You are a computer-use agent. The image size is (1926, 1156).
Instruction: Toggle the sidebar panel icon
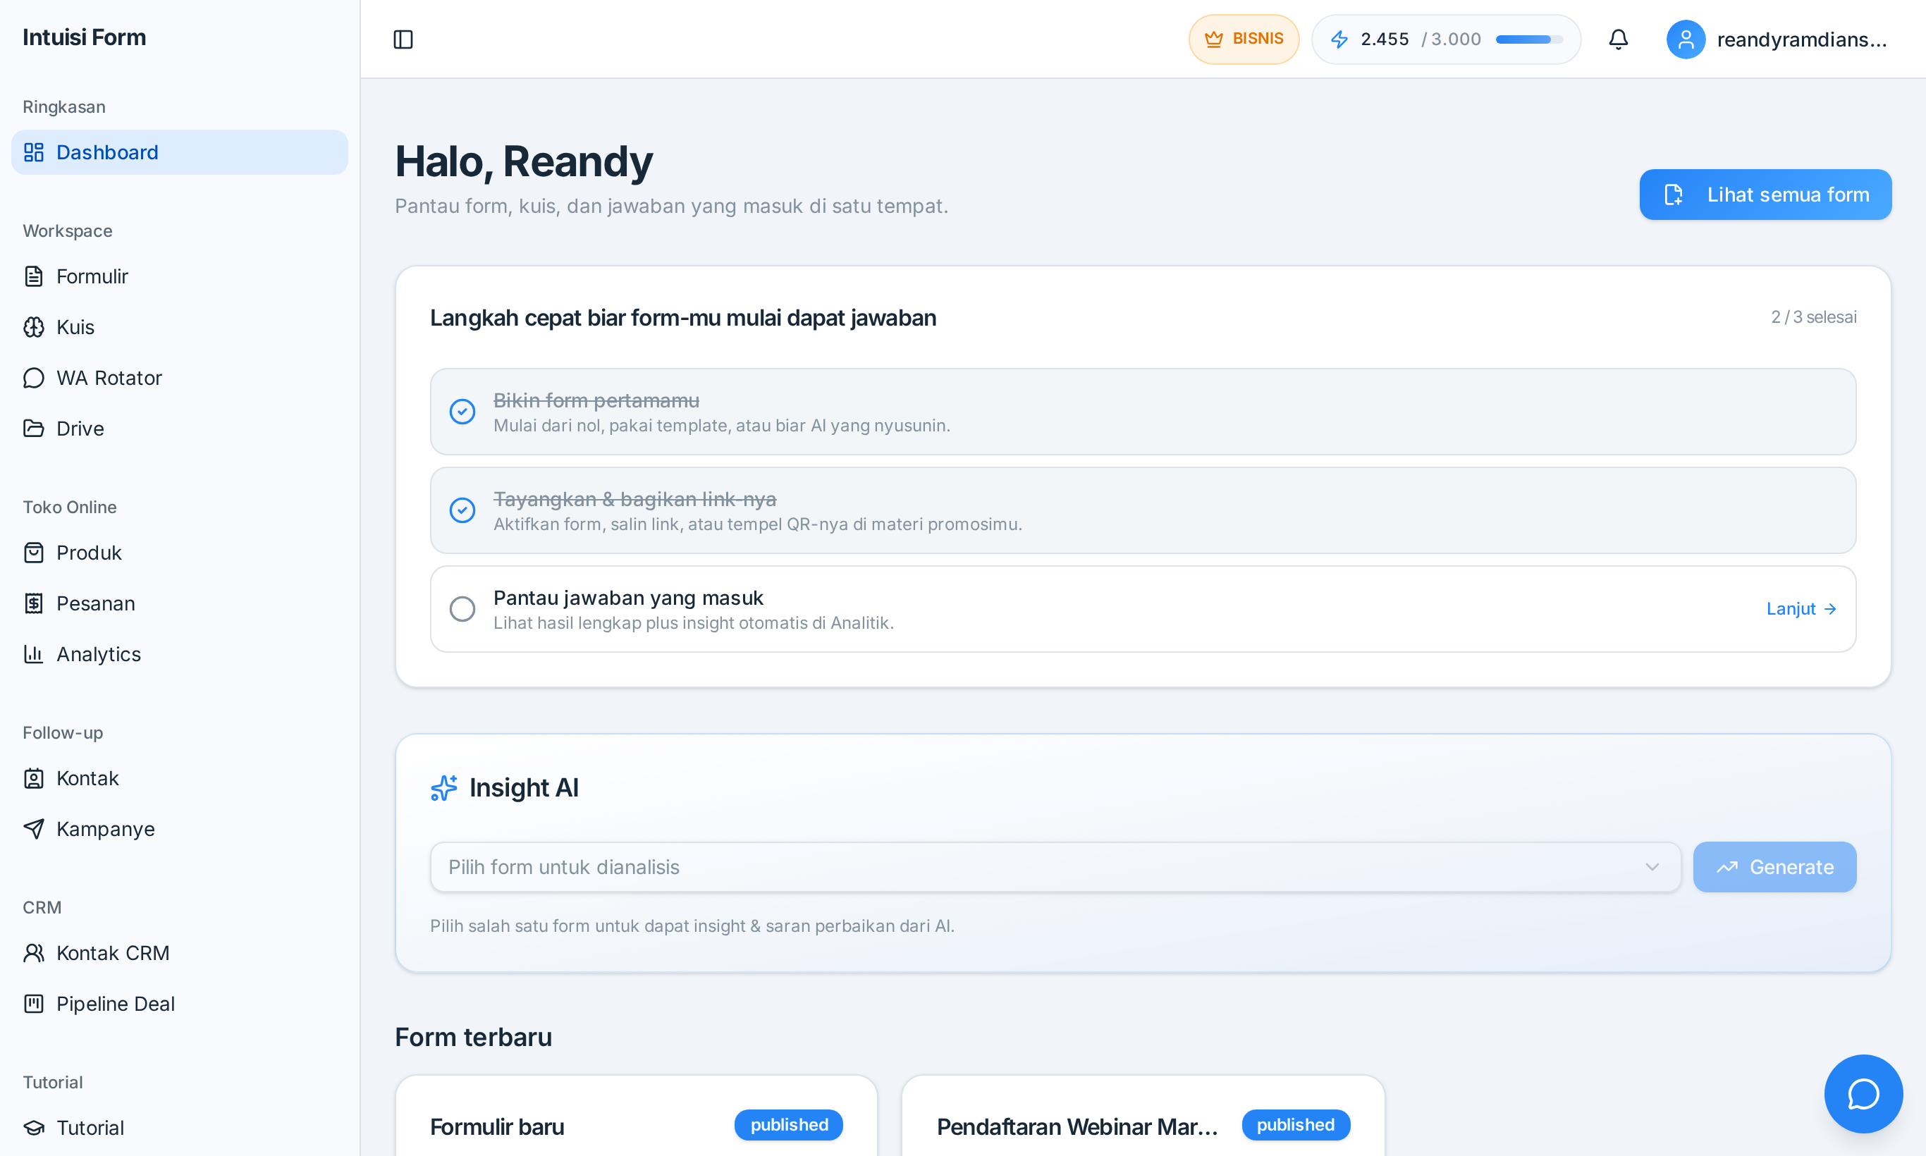tap(403, 39)
